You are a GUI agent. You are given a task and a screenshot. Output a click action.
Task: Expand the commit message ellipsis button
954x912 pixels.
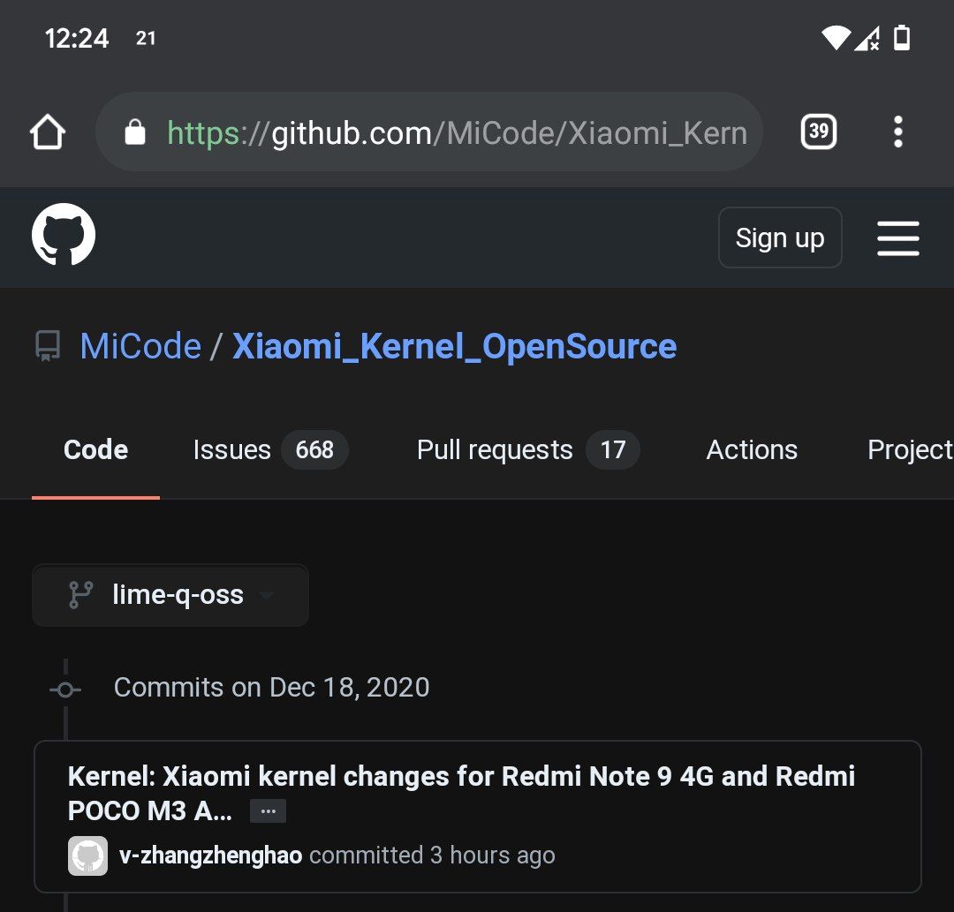point(268,811)
